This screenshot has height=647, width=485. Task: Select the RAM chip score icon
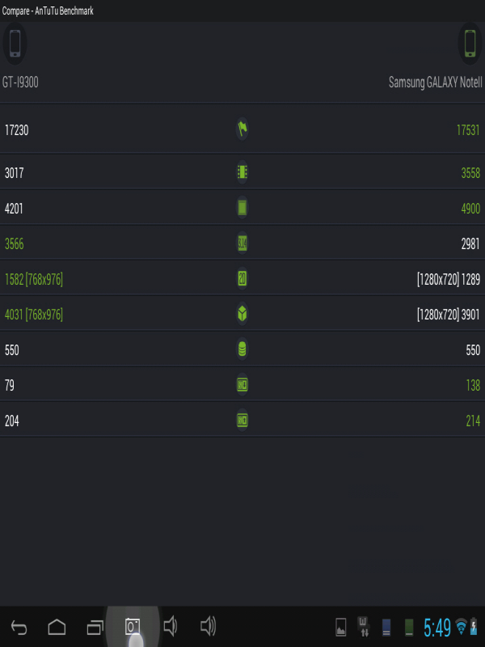coord(242,172)
